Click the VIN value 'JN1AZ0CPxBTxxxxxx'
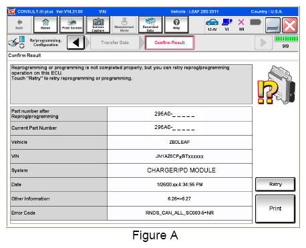 pos(180,156)
